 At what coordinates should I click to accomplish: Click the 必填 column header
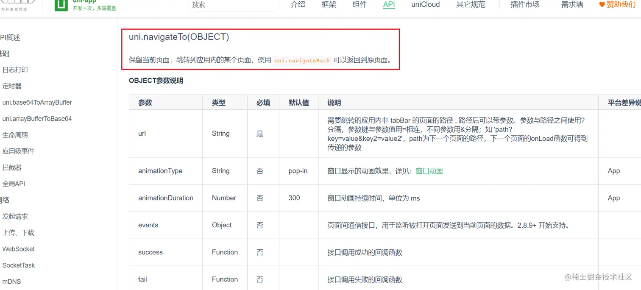(x=263, y=103)
